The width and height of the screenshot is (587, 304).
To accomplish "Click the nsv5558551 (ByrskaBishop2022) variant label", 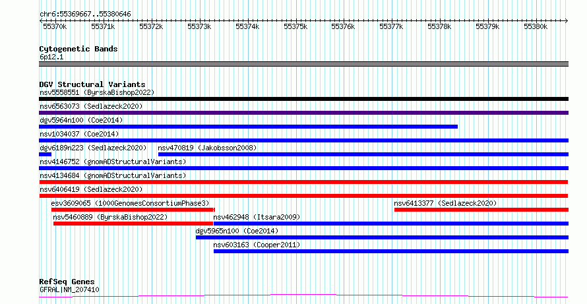I will point(97,92).
